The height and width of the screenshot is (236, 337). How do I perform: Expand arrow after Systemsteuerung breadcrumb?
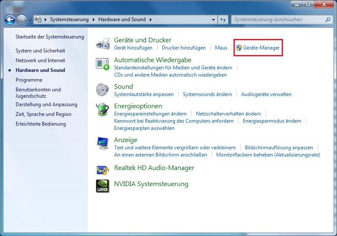94,19
